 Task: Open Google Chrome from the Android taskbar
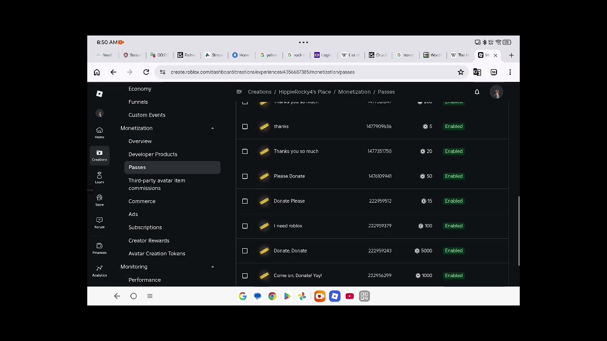point(272,296)
